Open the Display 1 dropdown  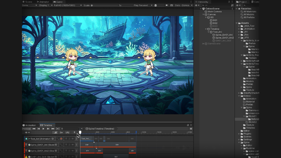[x=46, y=5]
